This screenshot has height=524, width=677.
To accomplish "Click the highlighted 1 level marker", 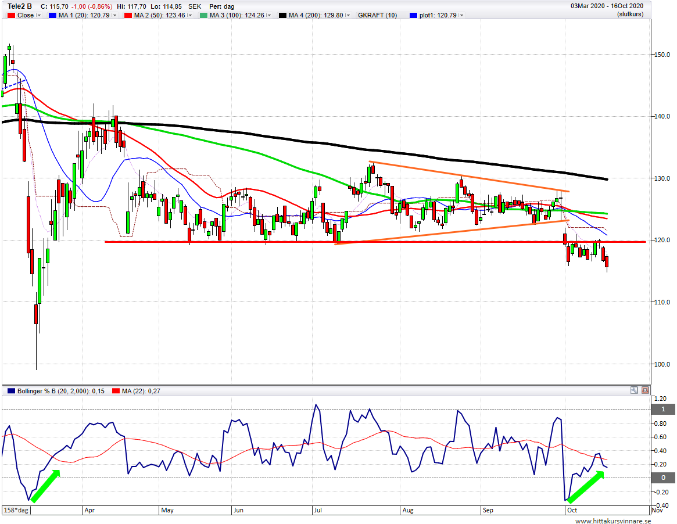I will (663, 409).
